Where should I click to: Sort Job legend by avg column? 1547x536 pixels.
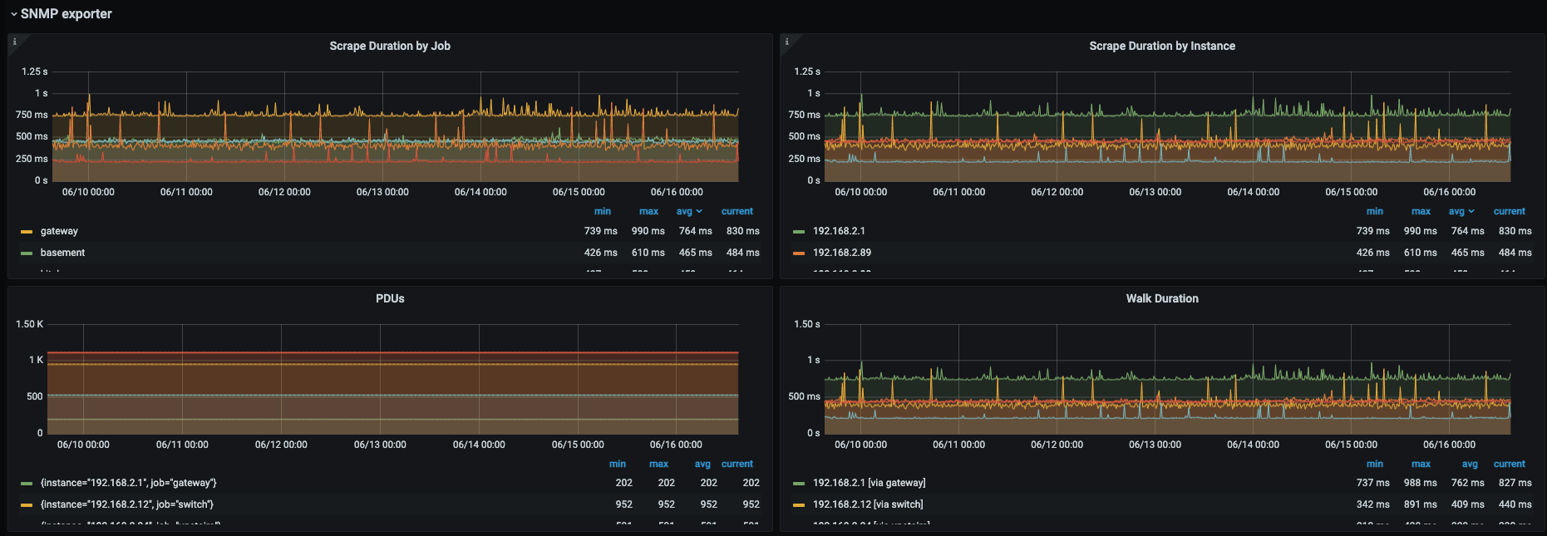pos(686,212)
